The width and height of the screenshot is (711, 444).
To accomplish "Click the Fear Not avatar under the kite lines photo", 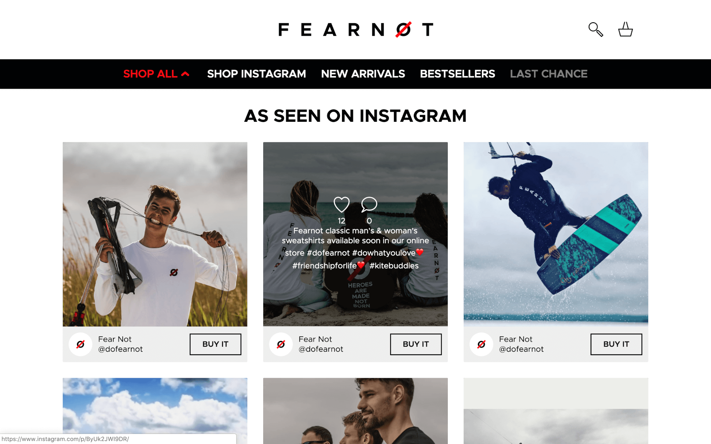I will pyautogui.click(x=81, y=344).
